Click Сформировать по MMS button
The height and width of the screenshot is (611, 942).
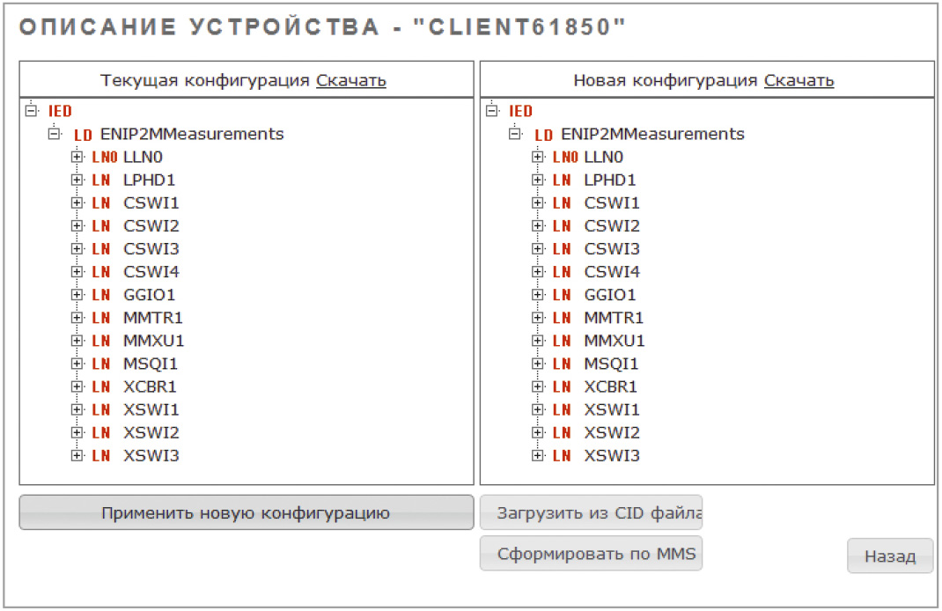tap(591, 553)
